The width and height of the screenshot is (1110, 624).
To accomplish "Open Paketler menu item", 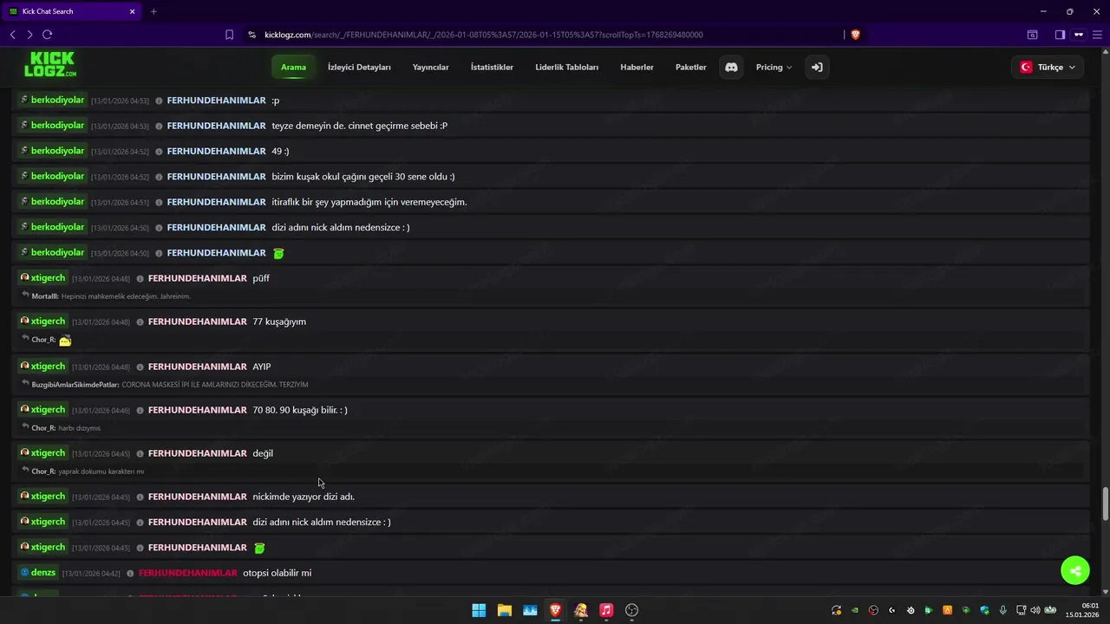I will pos(691,67).
